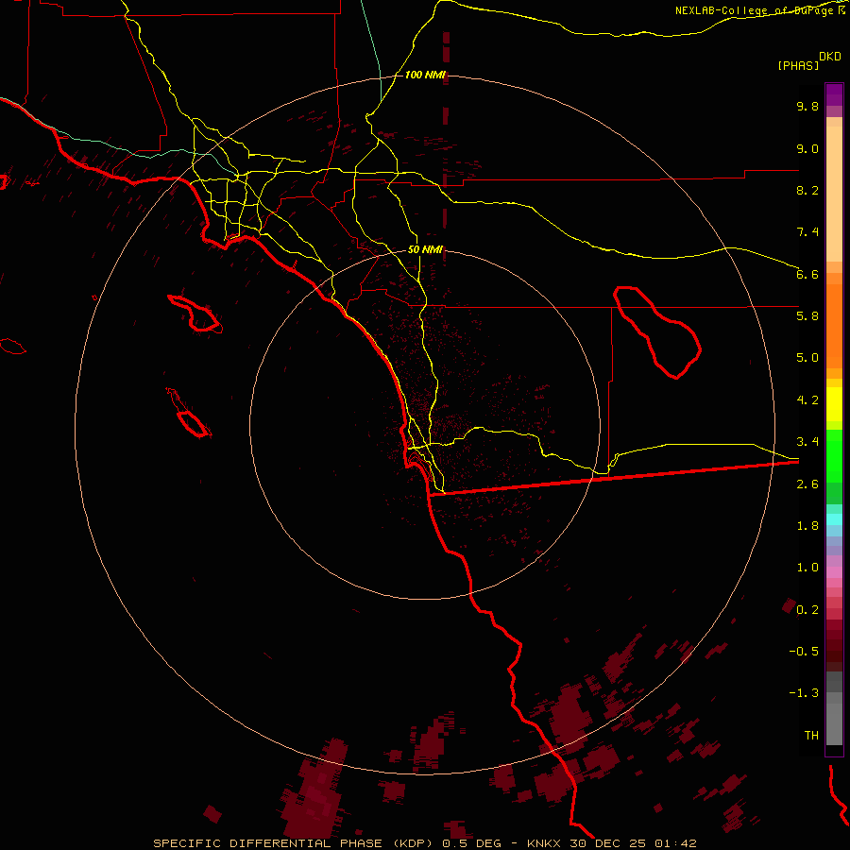Select the 1.8 scale value

807,526
